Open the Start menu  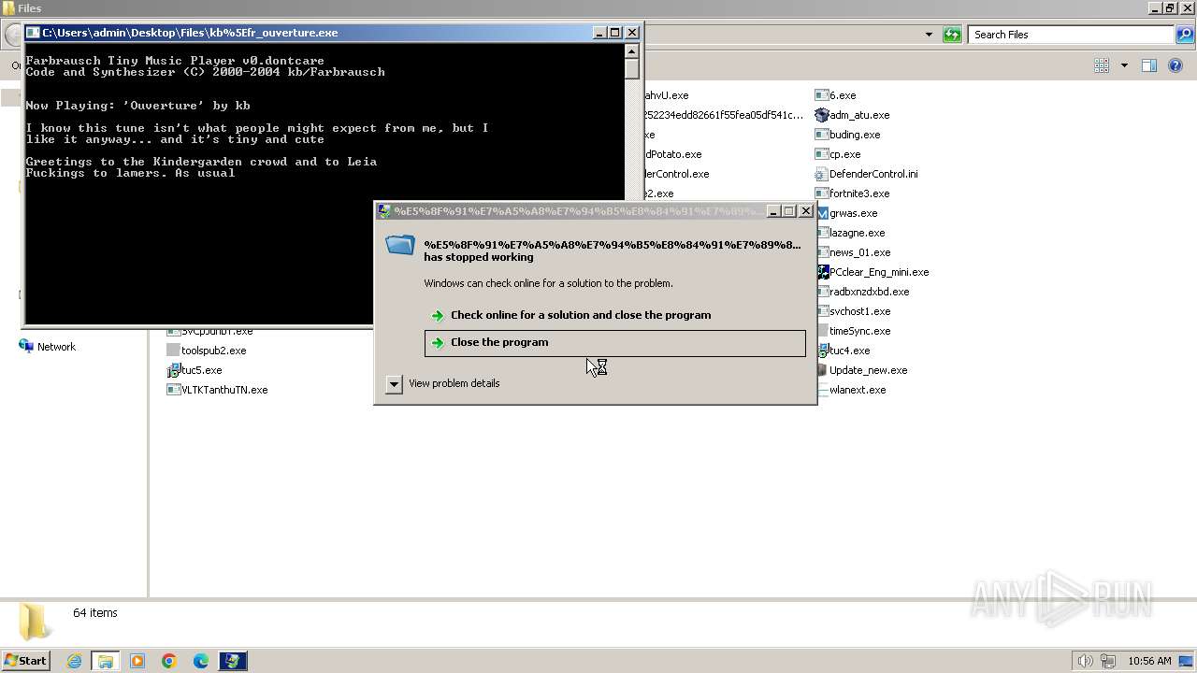click(26, 661)
